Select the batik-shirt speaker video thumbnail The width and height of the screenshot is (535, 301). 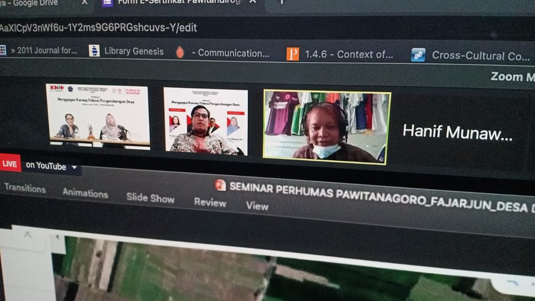[206, 121]
